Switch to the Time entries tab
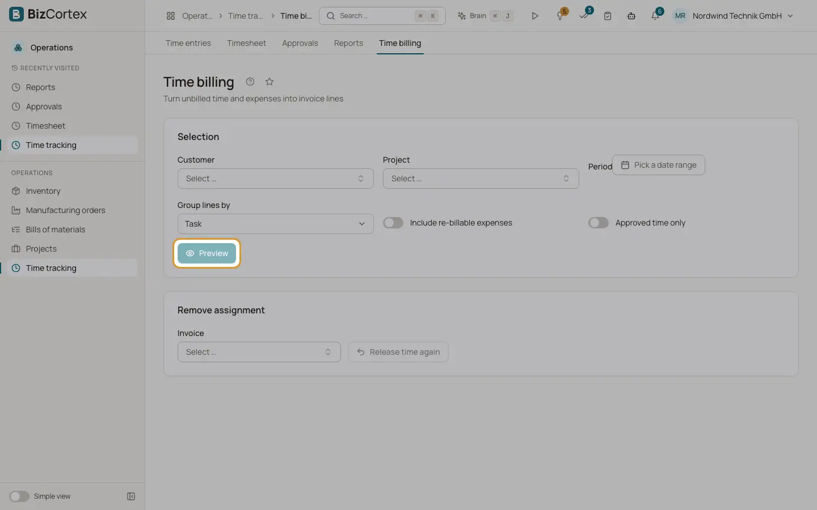Screen dimensions: 817x510 coord(188,43)
